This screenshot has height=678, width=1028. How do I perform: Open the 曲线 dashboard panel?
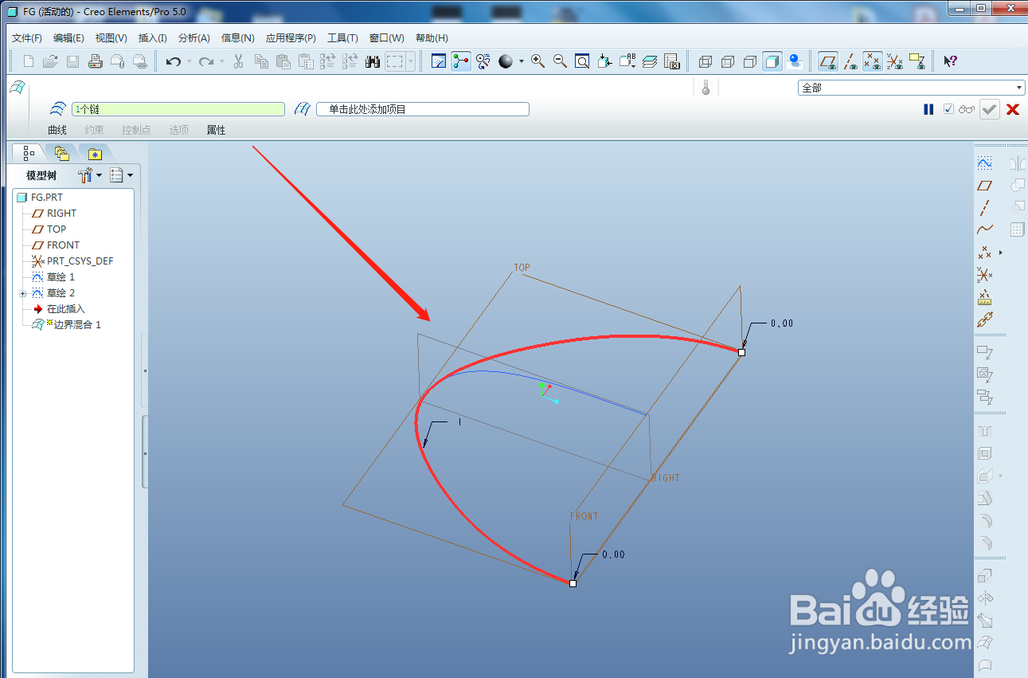57,130
